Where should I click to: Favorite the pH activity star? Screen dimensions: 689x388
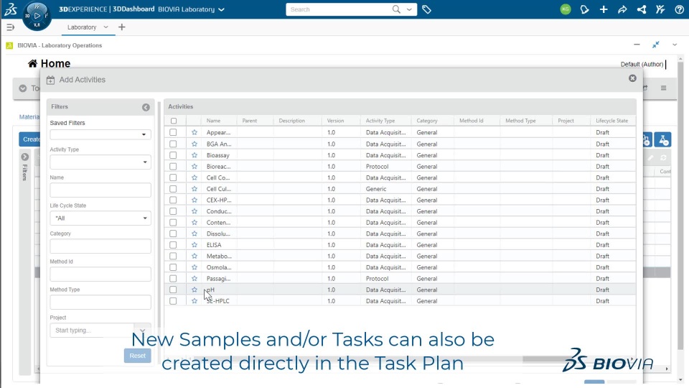(194, 290)
